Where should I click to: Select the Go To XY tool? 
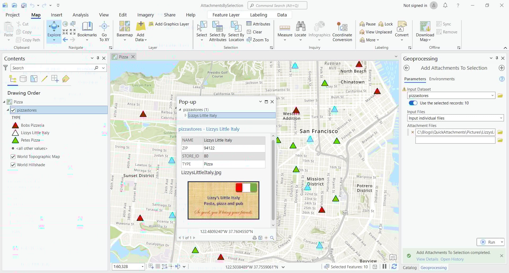tap(104, 29)
